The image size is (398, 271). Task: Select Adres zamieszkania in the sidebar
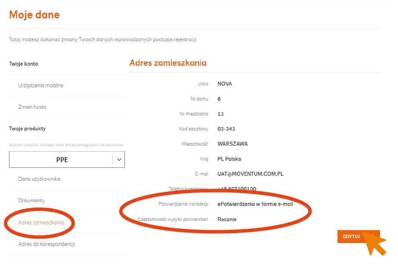pyautogui.click(x=41, y=223)
